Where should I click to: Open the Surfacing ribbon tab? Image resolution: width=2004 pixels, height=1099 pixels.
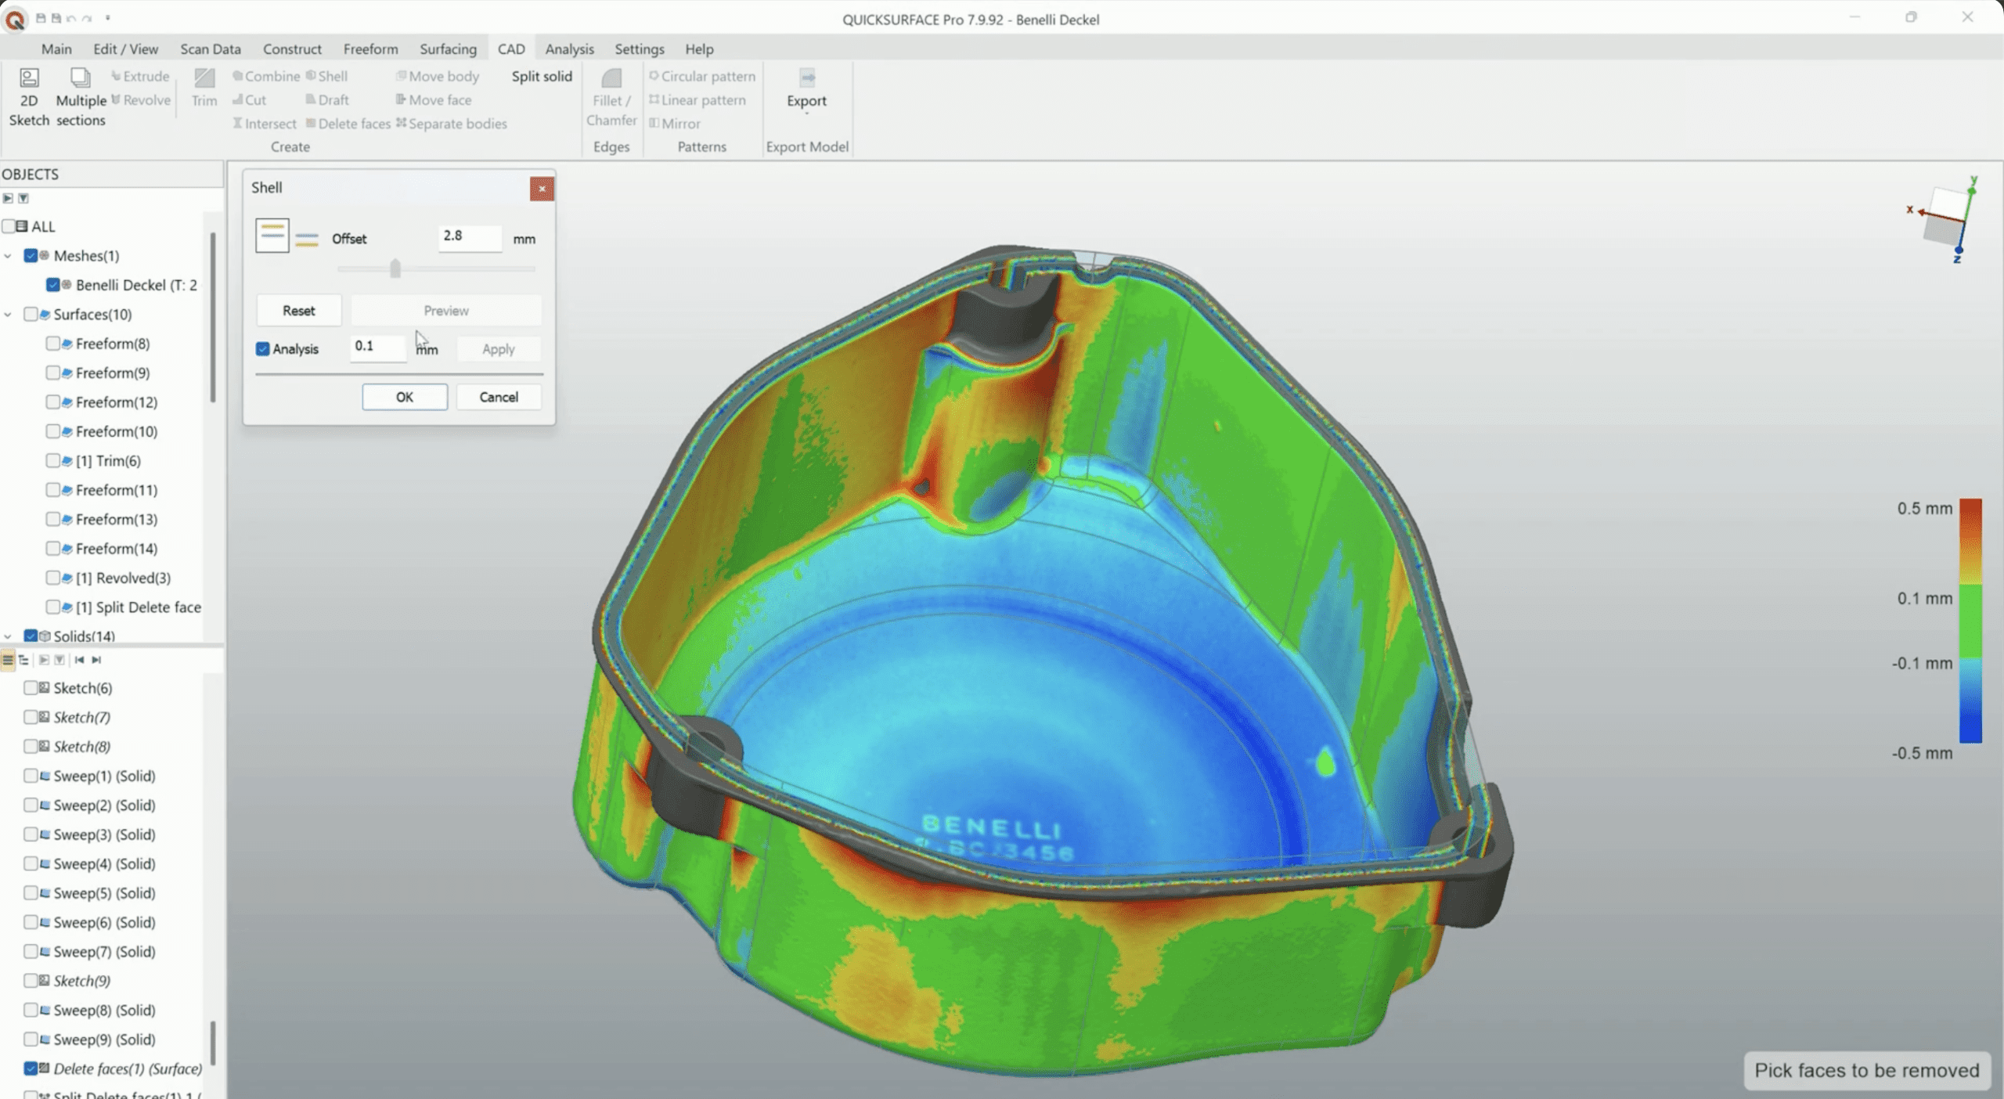448,49
